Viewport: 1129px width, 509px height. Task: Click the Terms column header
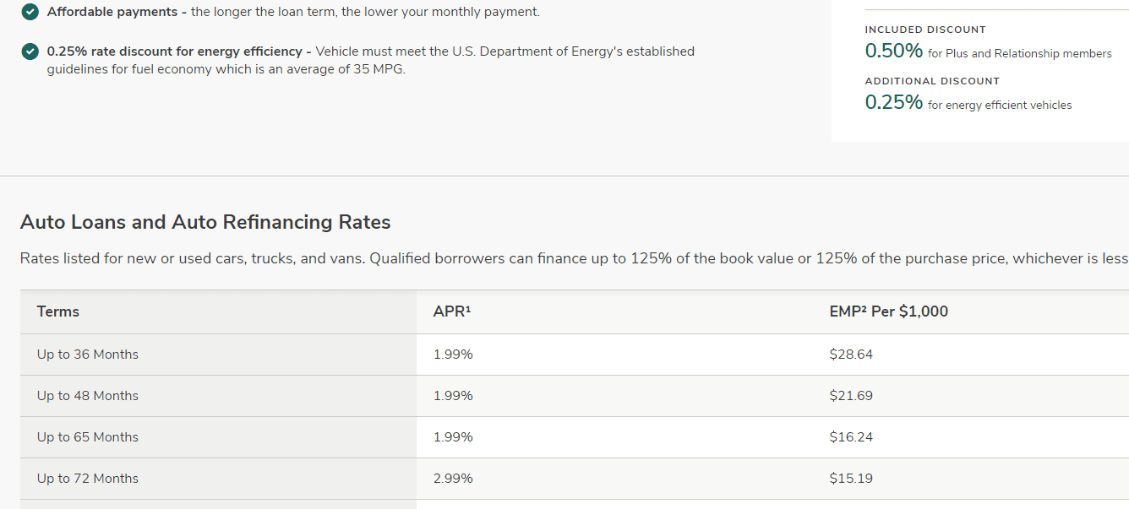click(x=58, y=311)
